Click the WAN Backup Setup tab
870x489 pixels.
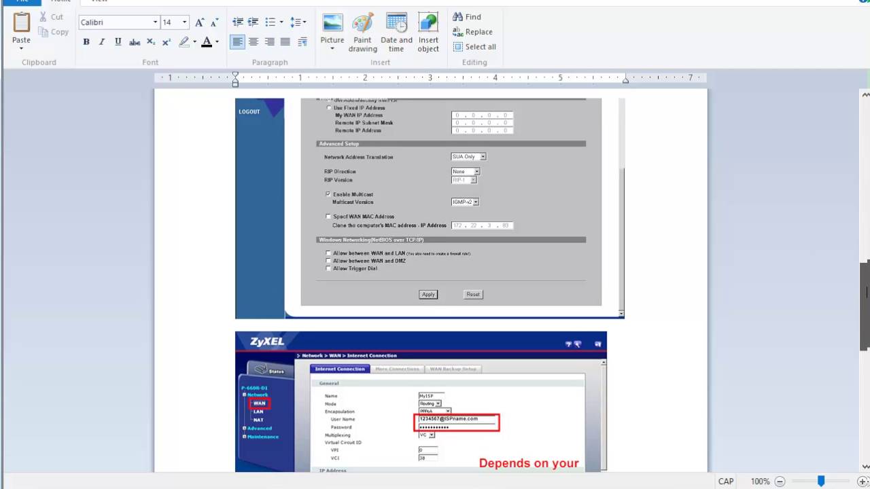click(453, 369)
